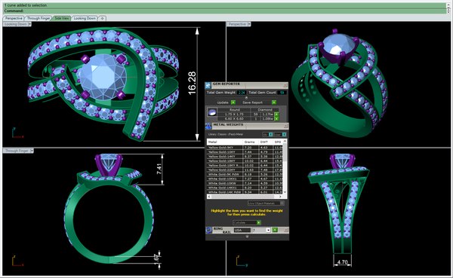This screenshot has height=278, width=453.
Task: Click the left arrow of the horizontal metal list scrollbar
Action: coord(209,197)
